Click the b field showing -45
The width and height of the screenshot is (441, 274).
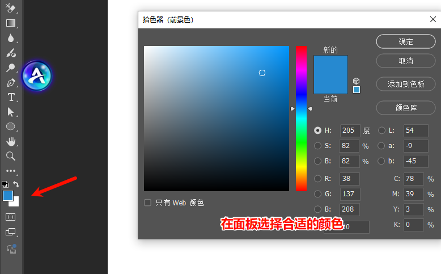(416, 161)
